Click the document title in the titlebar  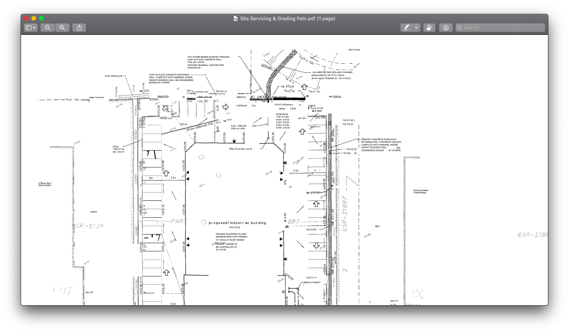point(284,18)
